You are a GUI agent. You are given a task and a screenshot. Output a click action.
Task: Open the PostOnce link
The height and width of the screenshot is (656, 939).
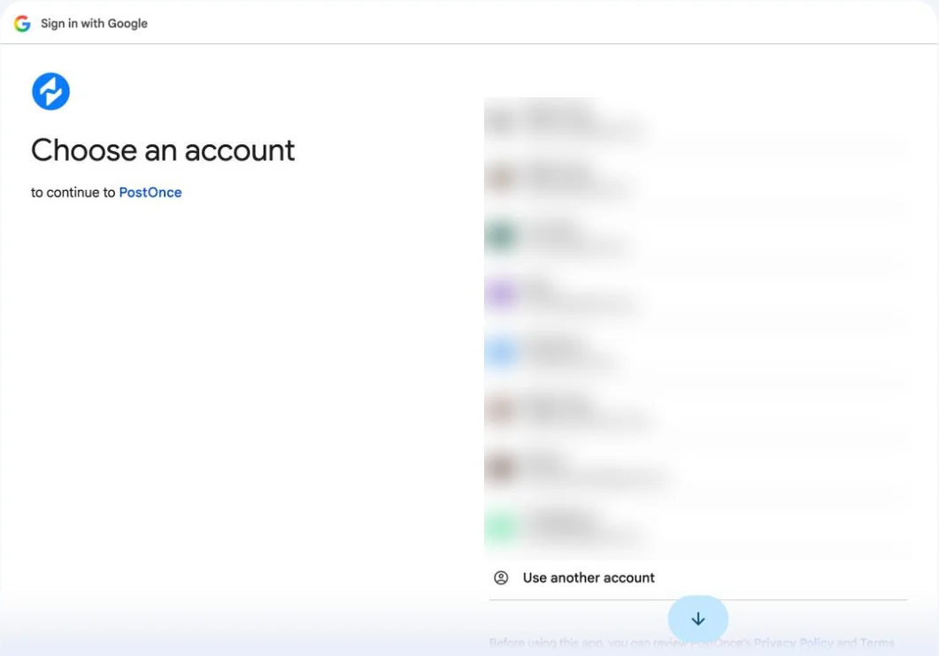pyautogui.click(x=150, y=193)
